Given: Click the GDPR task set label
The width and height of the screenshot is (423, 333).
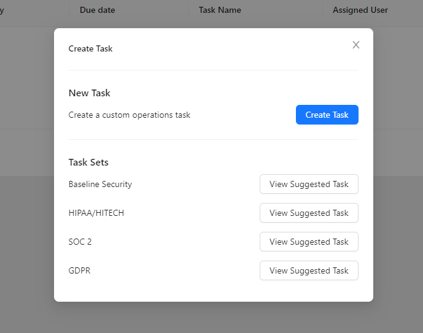Looking at the screenshot, I should pos(79,270).
